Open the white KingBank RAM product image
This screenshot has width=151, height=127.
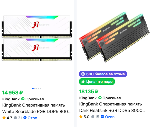click(x=37, y=38)
